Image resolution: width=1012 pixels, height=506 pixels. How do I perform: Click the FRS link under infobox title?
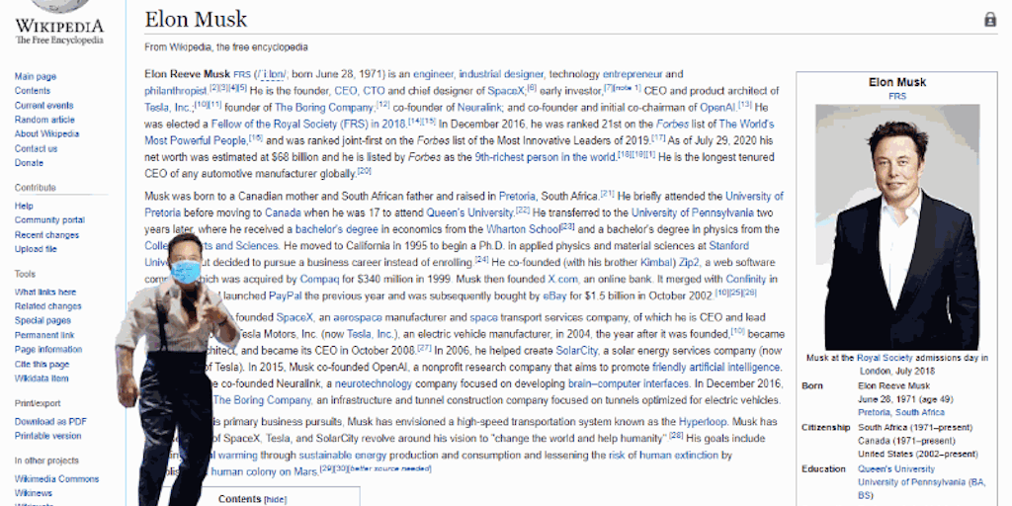[x=897, y=96]
